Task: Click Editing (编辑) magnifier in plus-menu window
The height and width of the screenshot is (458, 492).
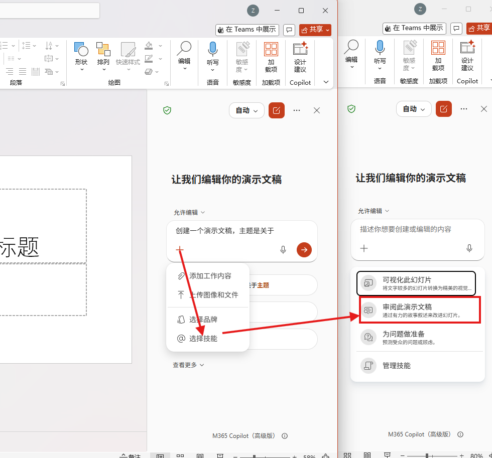Action: pos(184,56)
